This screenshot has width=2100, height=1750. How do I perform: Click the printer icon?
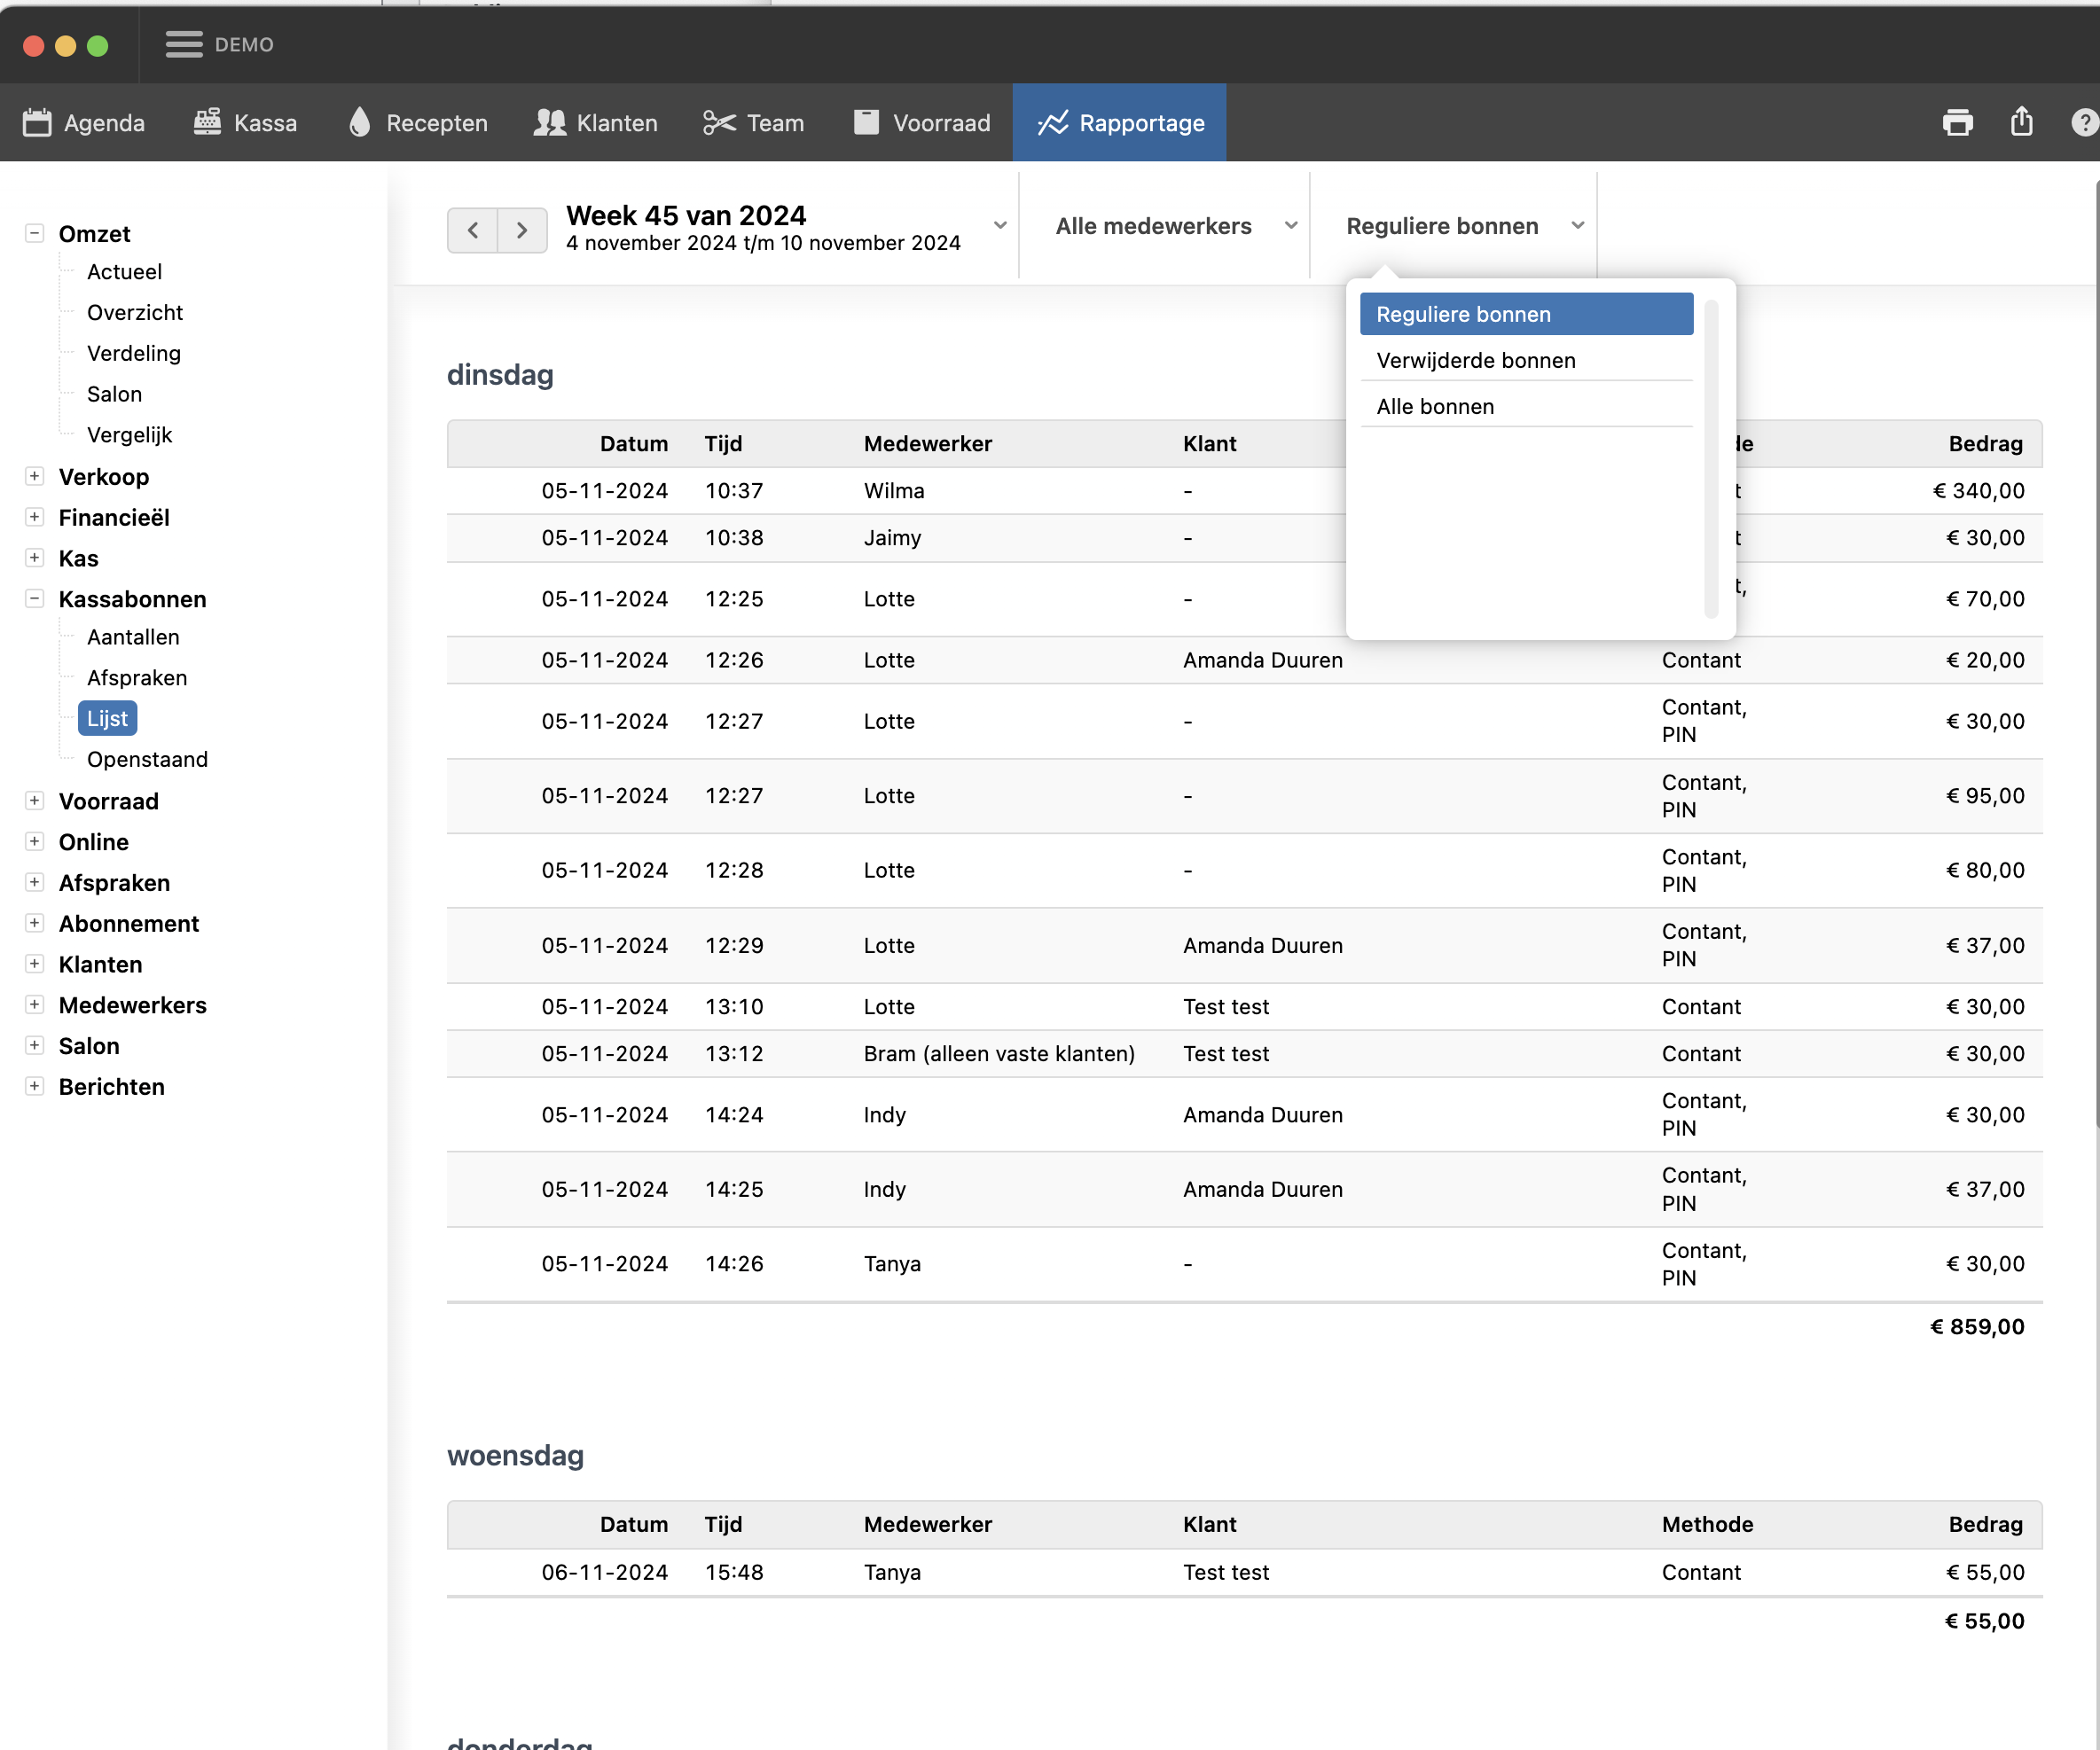pos(1957,123)
